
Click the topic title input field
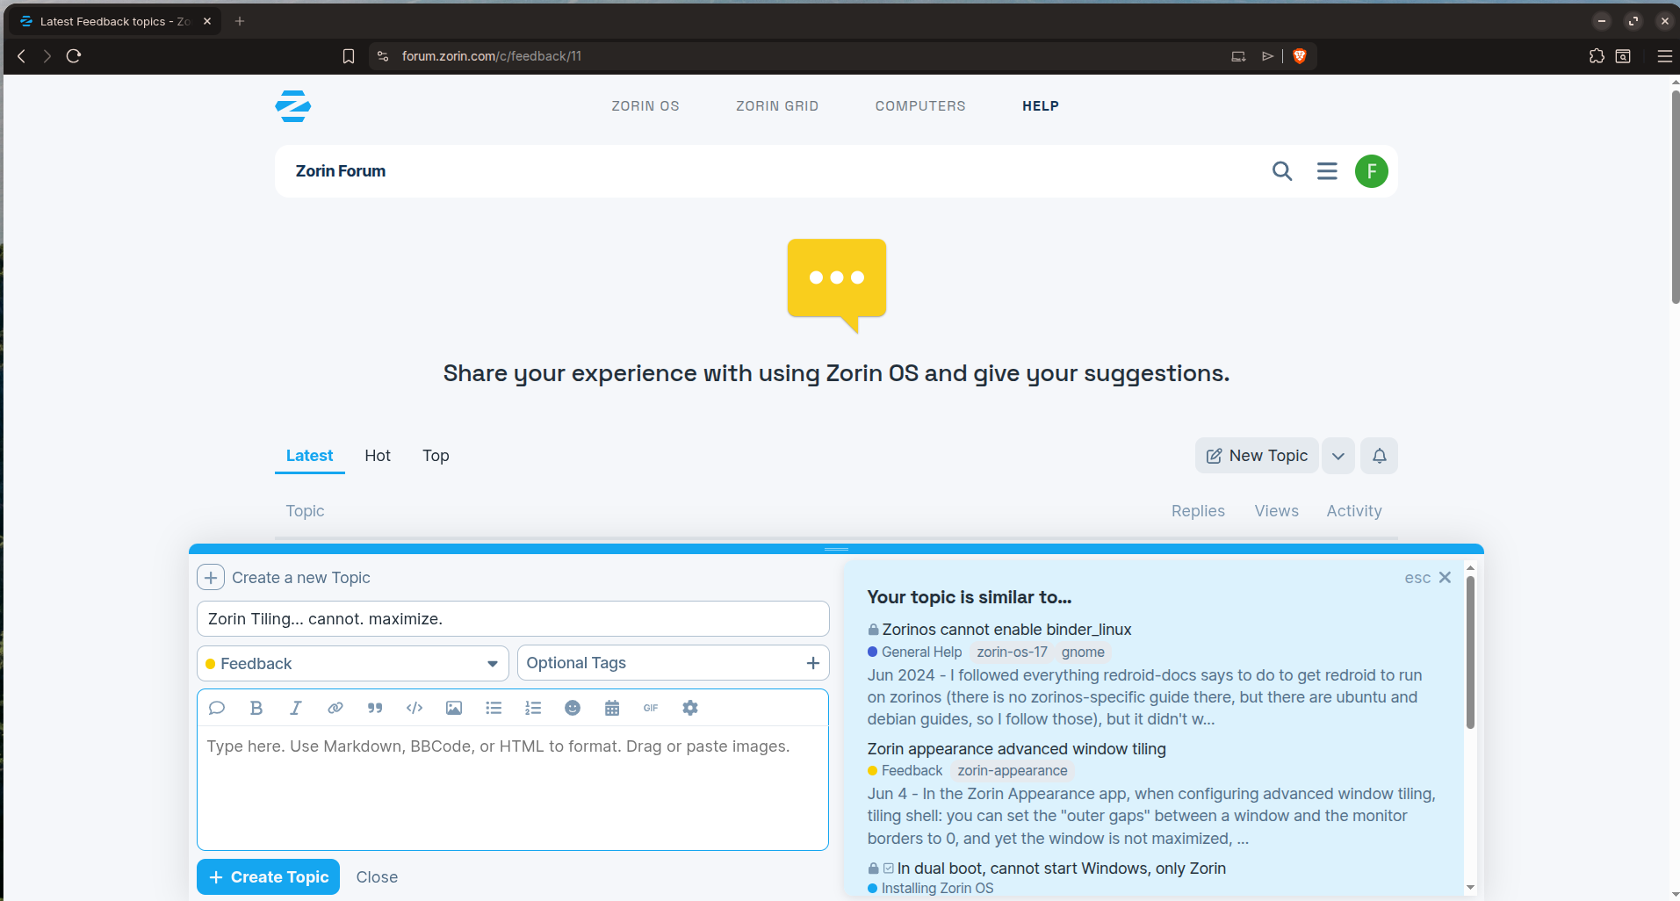click(513, 619)
